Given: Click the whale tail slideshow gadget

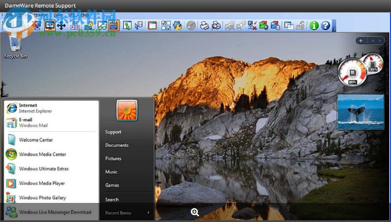Looking at the screenshot, I should click(x=360, y=112).
